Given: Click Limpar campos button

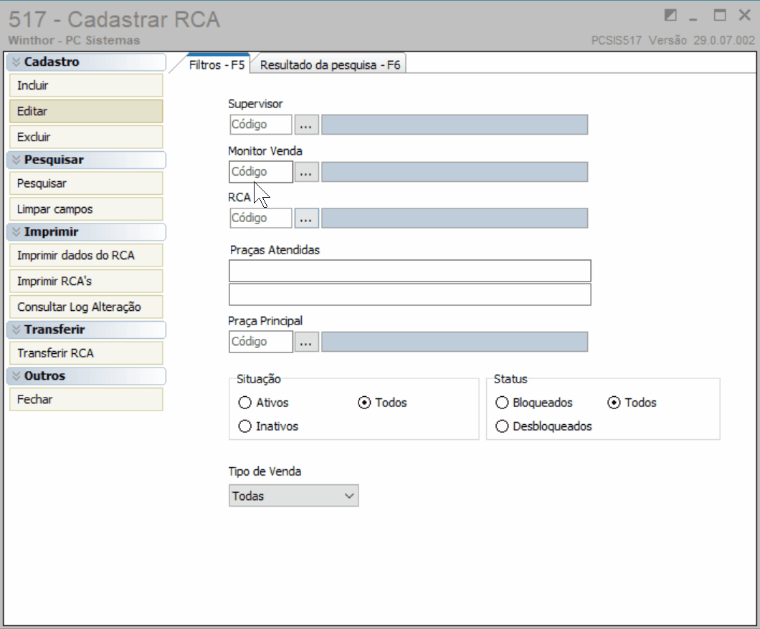Looking at the screenshot, I should (86, 209).
